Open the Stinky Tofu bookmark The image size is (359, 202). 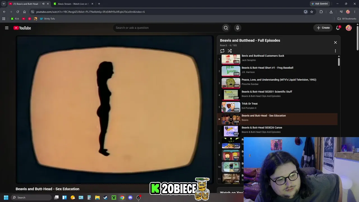point(47,19)
